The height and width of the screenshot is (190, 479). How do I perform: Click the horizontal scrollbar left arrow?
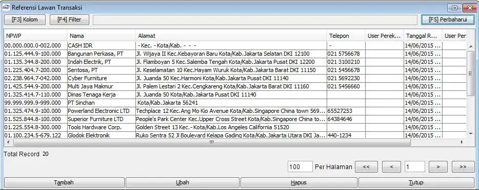point(8,142)
